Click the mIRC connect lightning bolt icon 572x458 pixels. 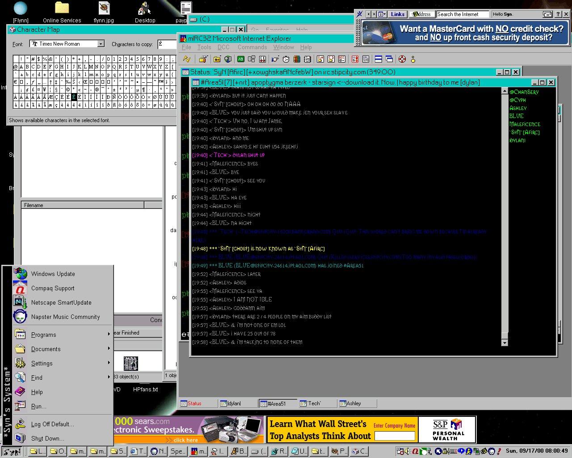(x=187, y=59)
